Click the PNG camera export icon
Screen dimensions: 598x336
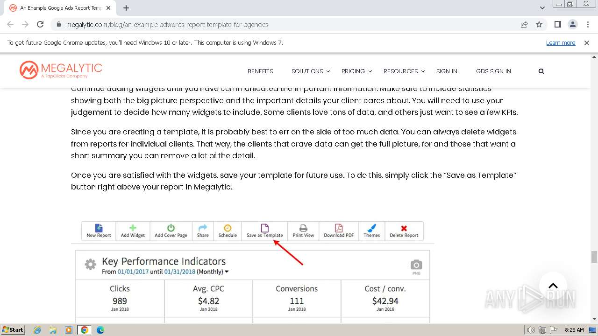[416, 265]
